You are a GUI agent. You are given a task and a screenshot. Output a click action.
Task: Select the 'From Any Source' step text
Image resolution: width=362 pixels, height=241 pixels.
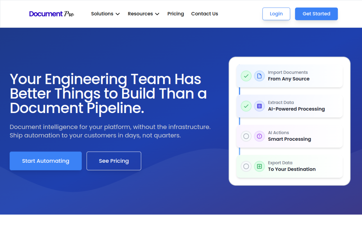(289, 79)
